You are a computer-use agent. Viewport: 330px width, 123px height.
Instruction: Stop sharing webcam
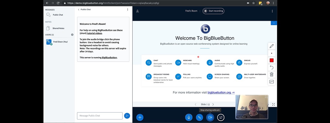[210, 117]
